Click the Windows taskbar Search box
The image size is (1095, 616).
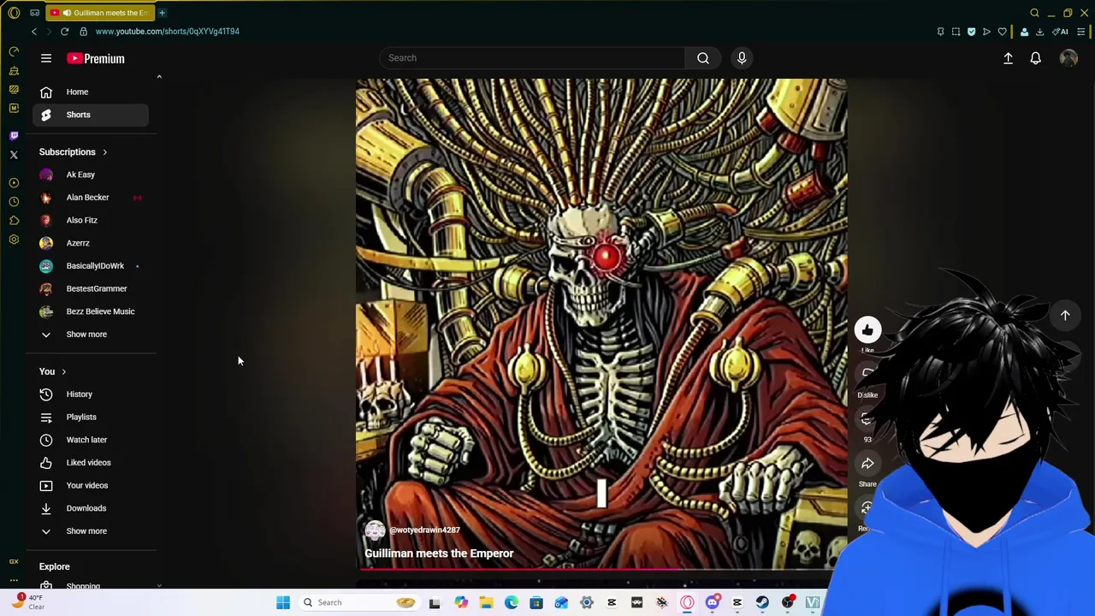pyautogui.click(x=359, y=602)
